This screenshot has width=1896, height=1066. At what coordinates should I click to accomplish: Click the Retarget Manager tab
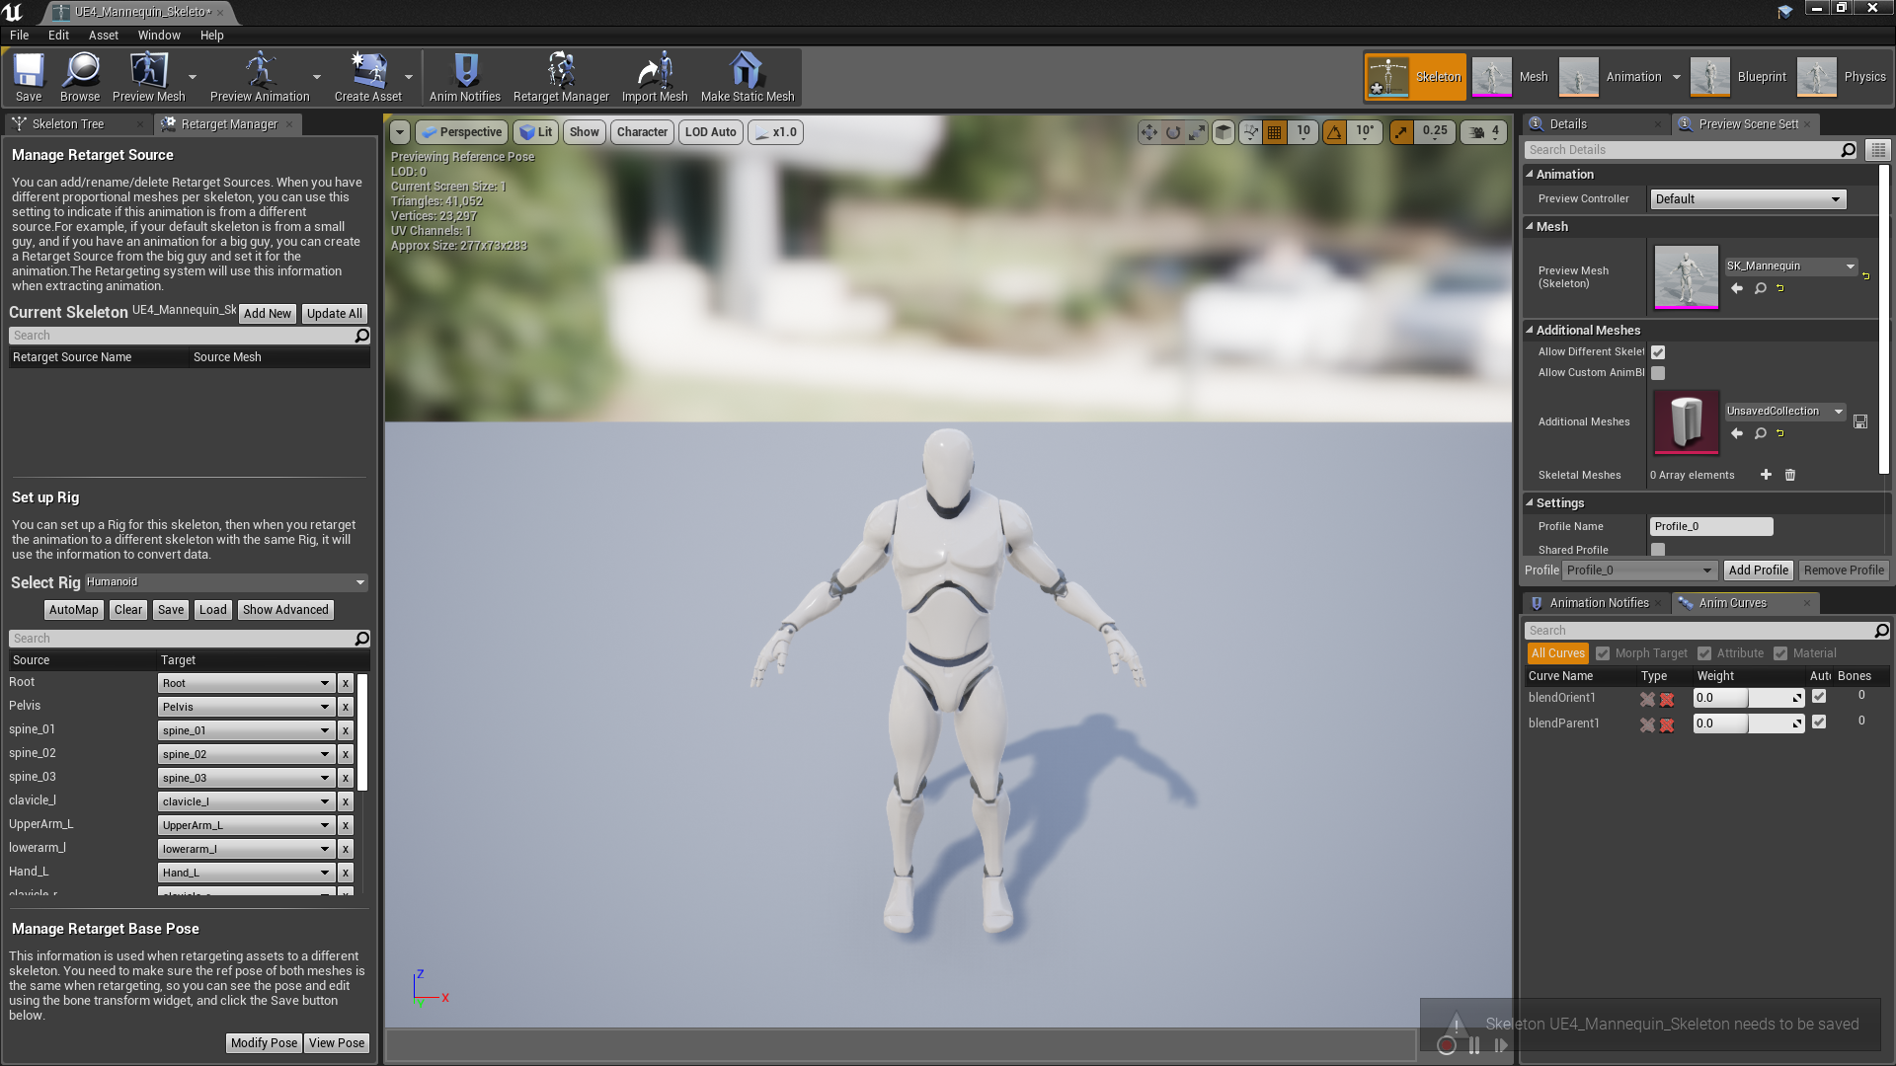(230, 122)
